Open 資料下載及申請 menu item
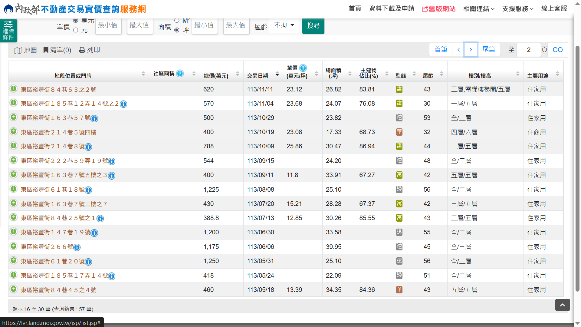The image size is (581, 327). (x=392, y=8)
